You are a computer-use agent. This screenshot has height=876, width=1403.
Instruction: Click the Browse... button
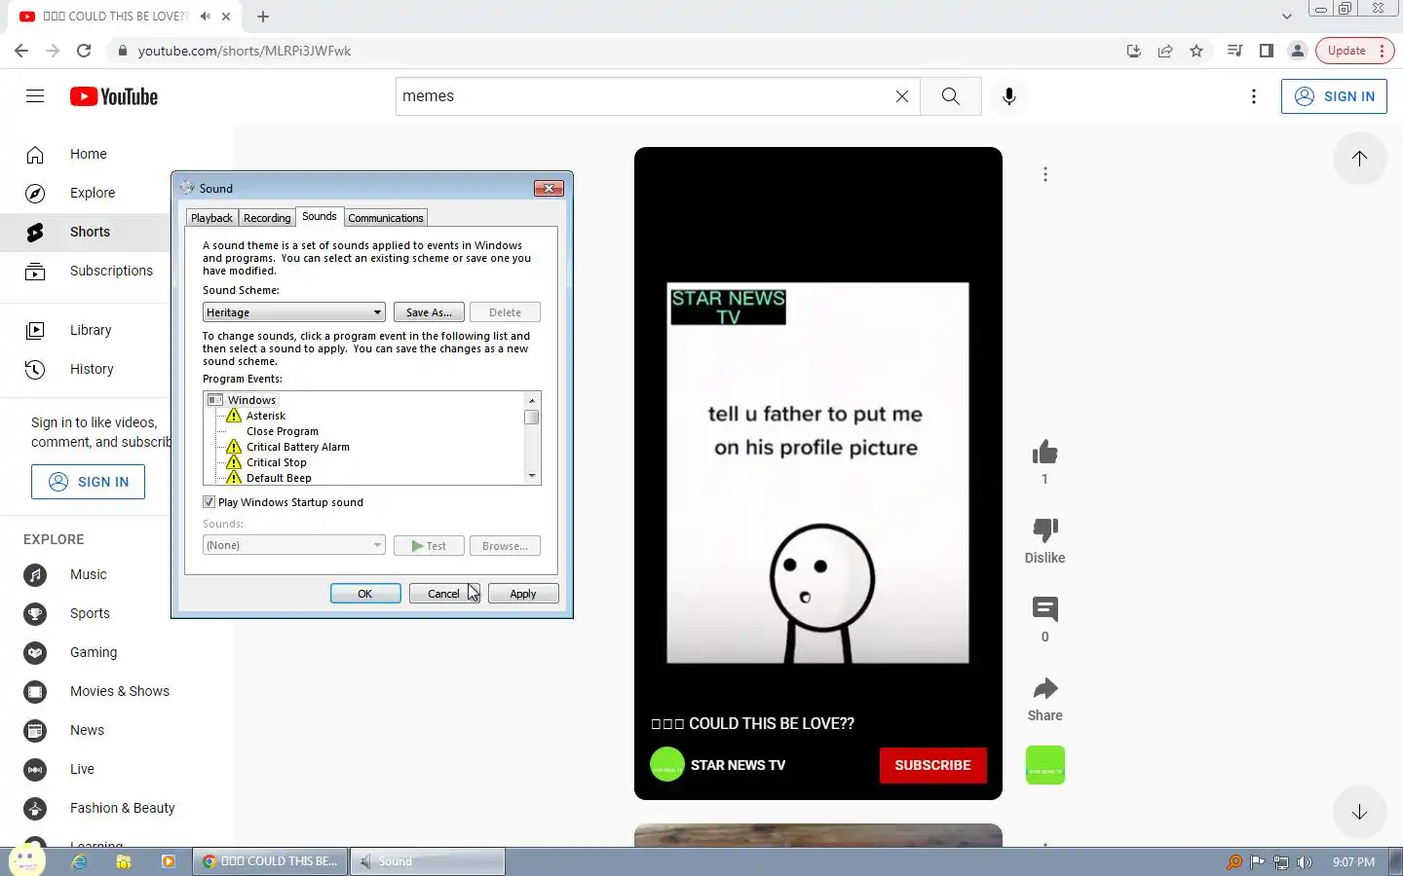coord(505,546)
